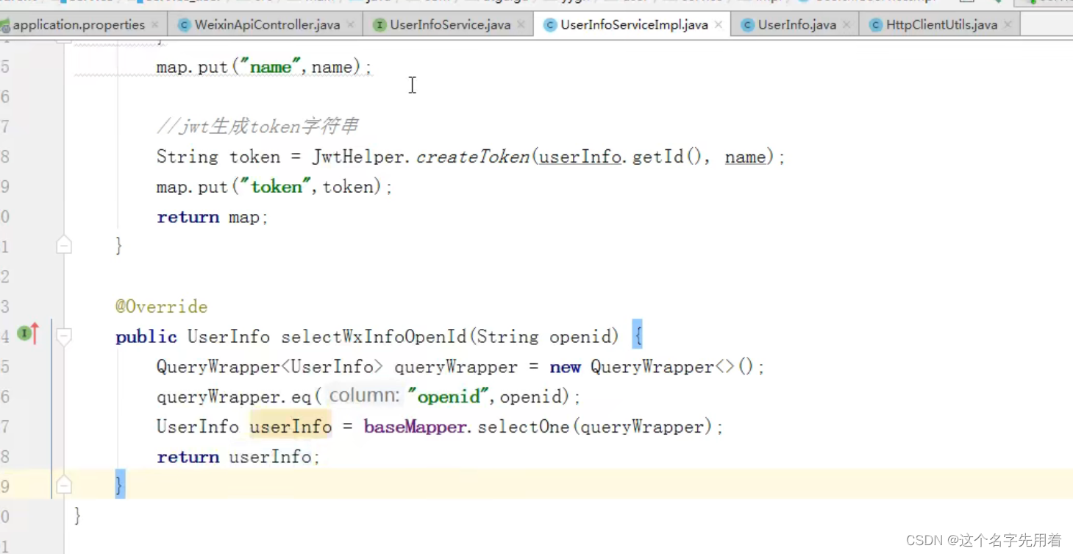Click the jwt生成token字符串 comment
This screenshot has width=1073, height=554.
[x=257, y=127]
